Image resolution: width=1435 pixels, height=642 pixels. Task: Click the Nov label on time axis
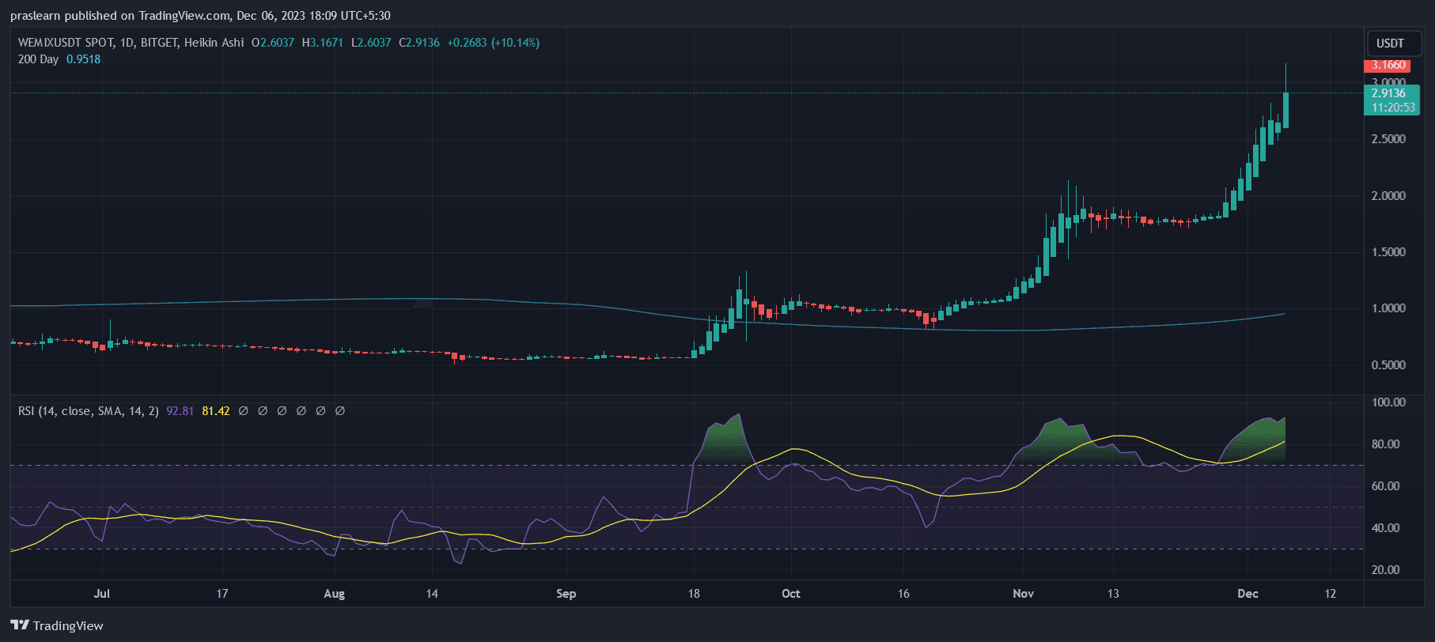coord(1023,594)
